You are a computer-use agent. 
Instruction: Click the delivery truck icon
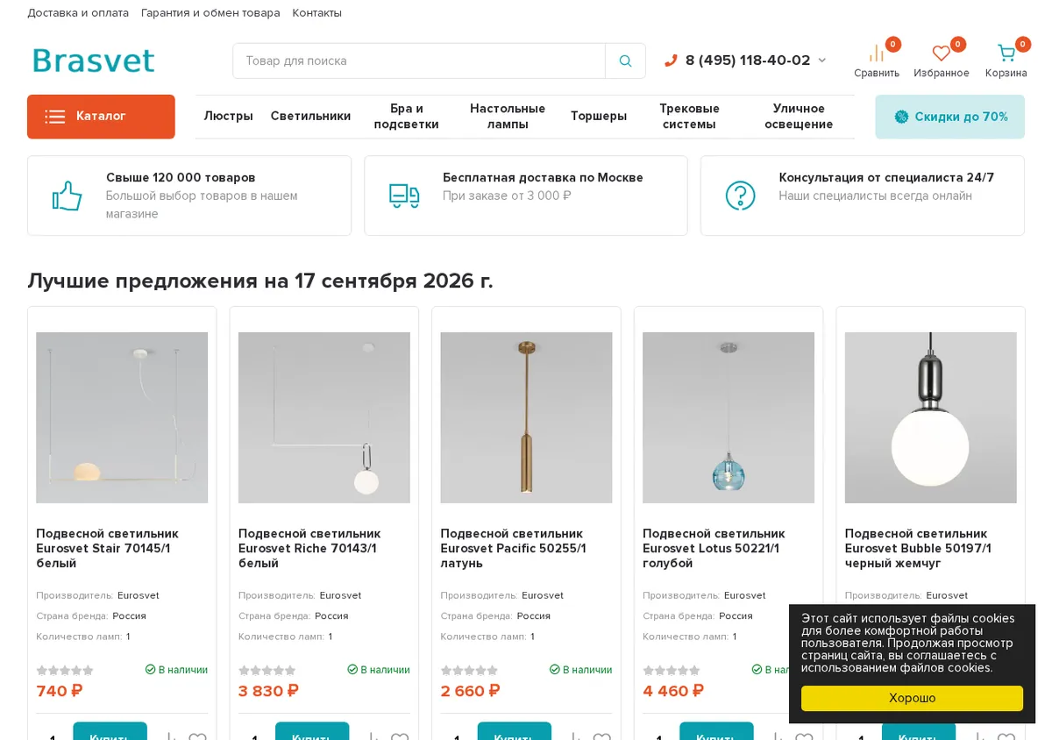pos(404,196)
